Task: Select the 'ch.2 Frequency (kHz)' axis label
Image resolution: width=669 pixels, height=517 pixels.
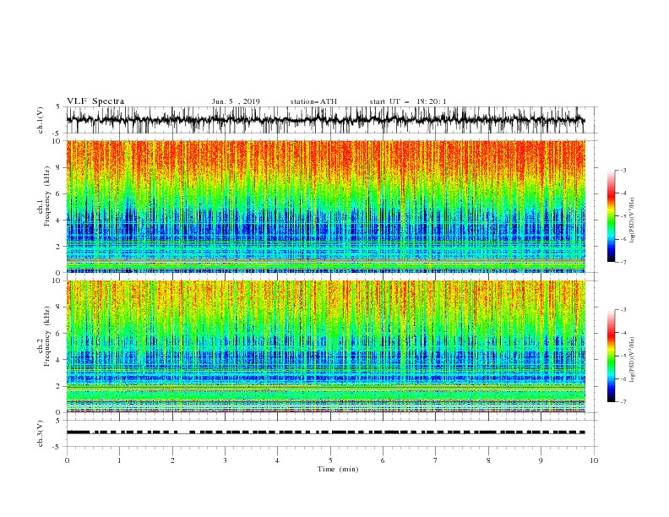Action: click(x=44, y=336)
